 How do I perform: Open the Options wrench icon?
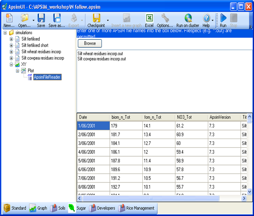click(x=165, y=18)
